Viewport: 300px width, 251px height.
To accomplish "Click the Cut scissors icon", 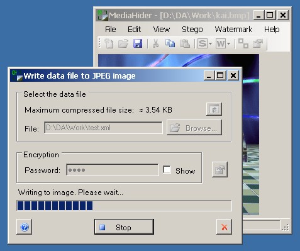I will pyautogui.click(x=155, y=44).
